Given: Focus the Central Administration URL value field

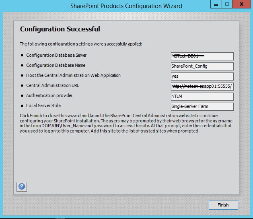Looking at the screenshot, I should [202, 86].
